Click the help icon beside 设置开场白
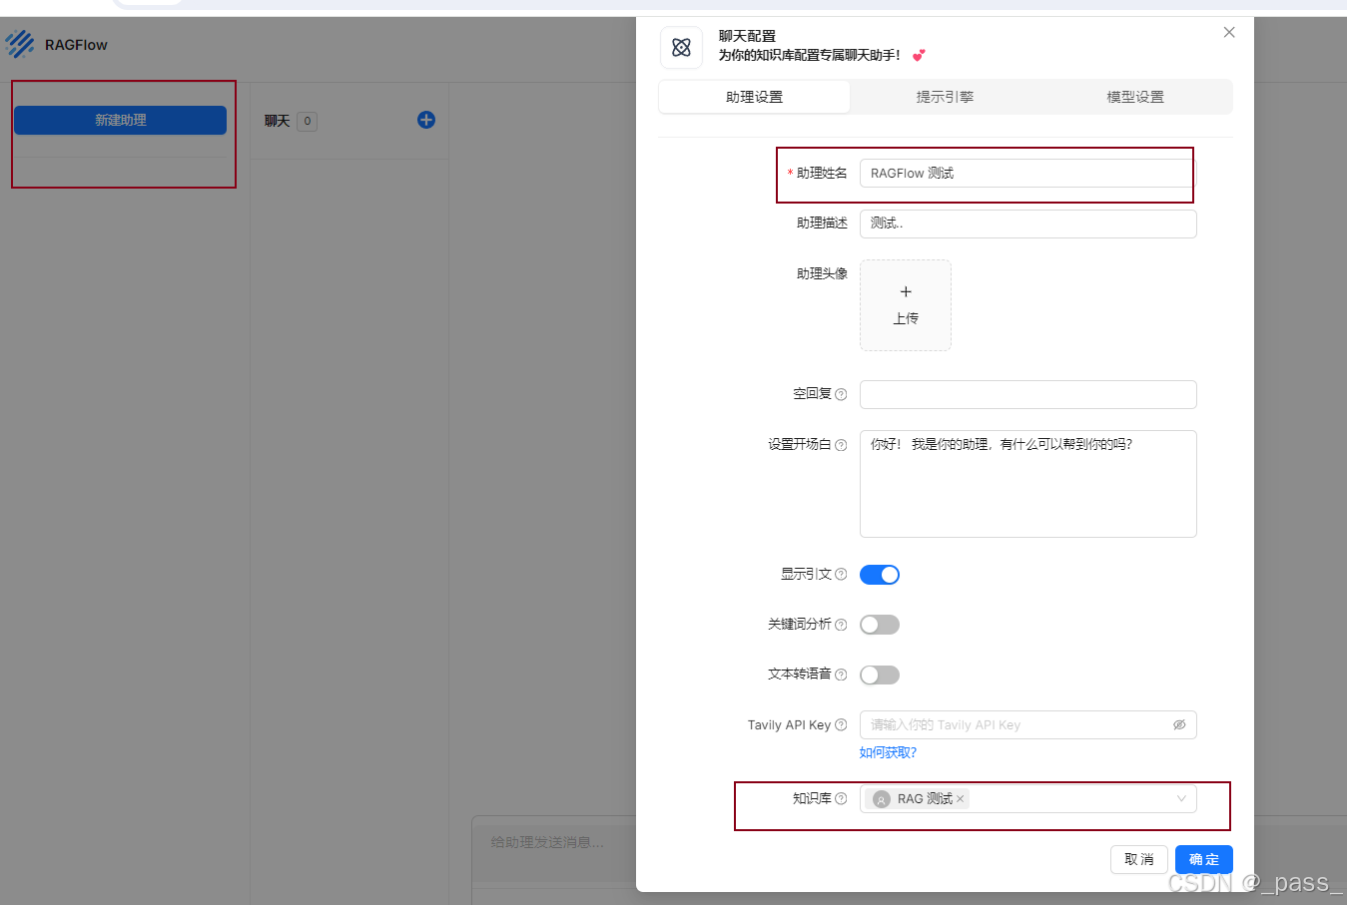 point(841,445)
